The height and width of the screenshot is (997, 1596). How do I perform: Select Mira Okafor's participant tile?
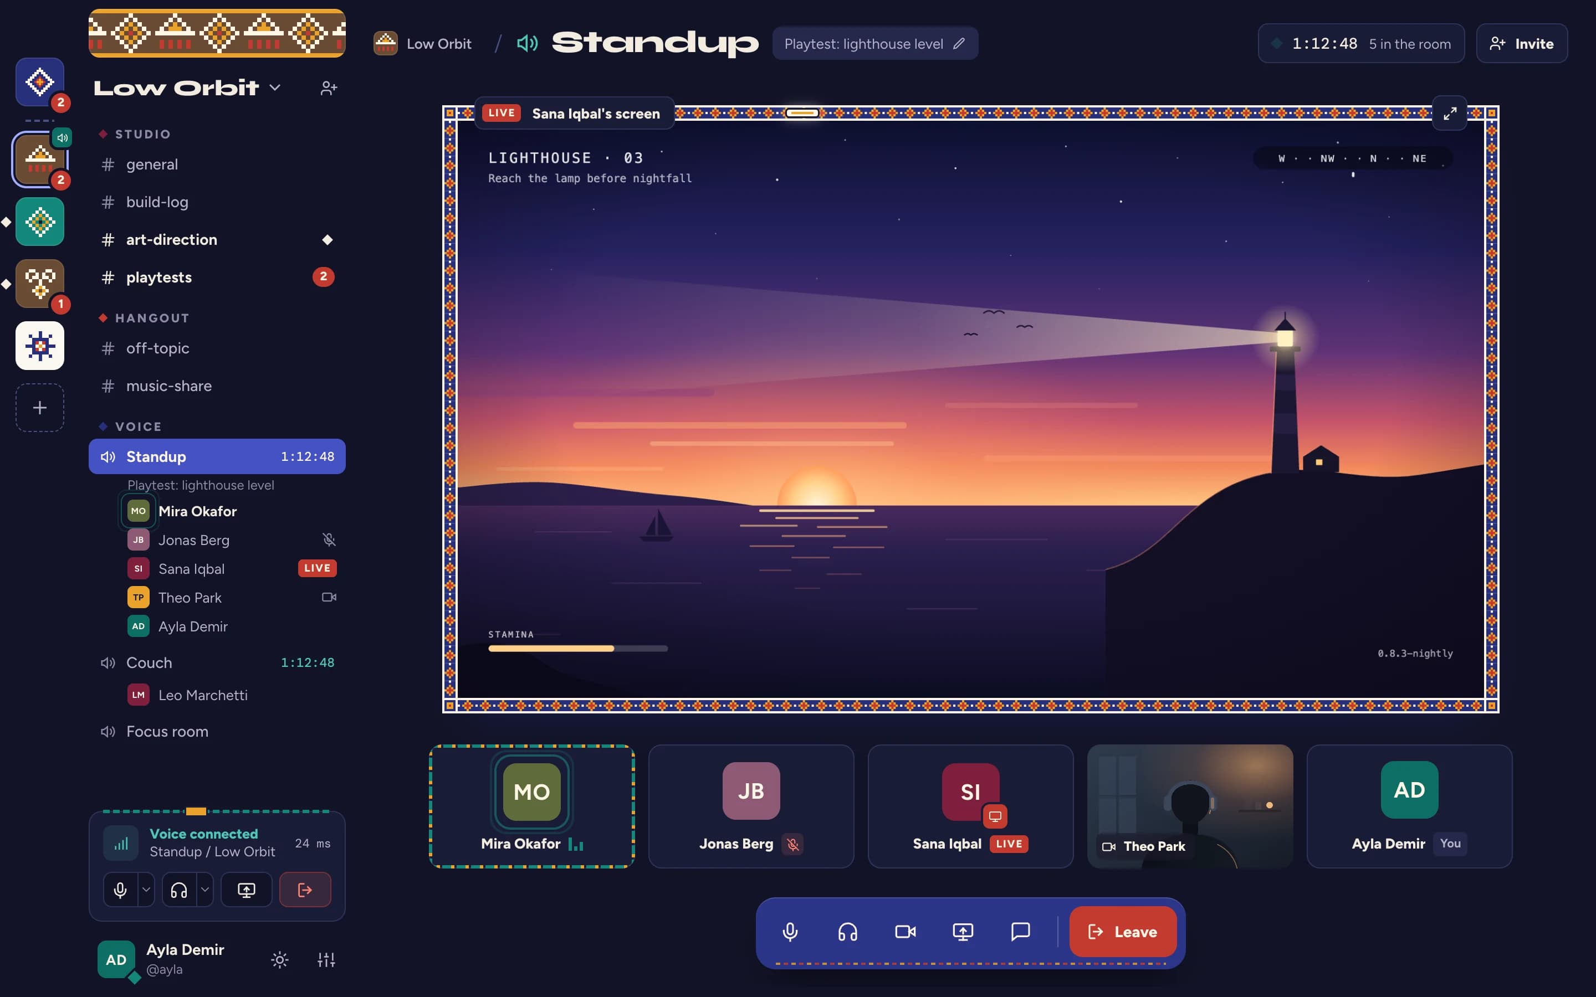click(x=531, y=806)
